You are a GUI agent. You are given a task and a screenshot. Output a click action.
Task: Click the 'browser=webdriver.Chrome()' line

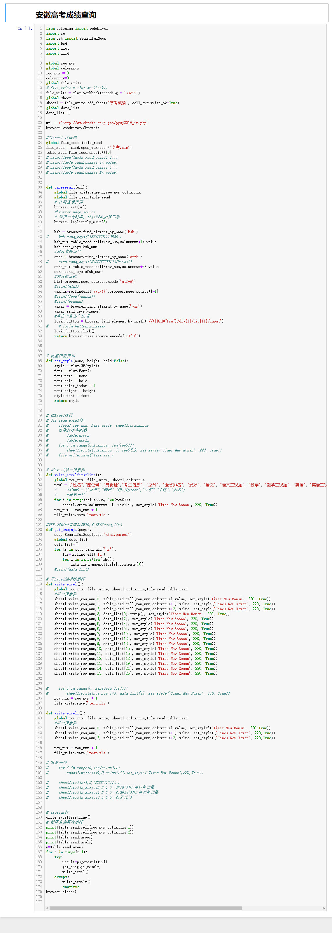(72, 128)
